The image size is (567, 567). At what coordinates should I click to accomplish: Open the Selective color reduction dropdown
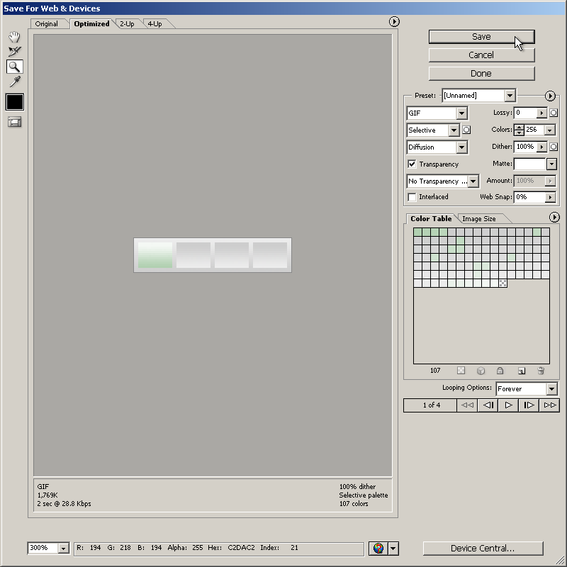tap(454, 130)
